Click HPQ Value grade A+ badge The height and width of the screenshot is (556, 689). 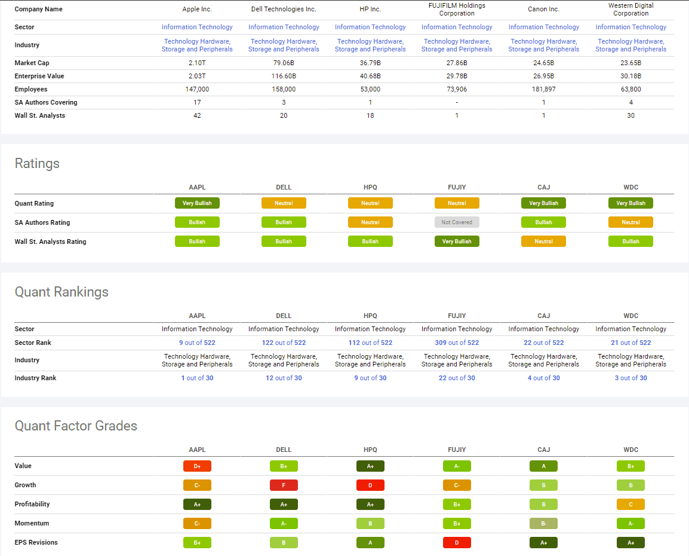click(x=370, y=466)
